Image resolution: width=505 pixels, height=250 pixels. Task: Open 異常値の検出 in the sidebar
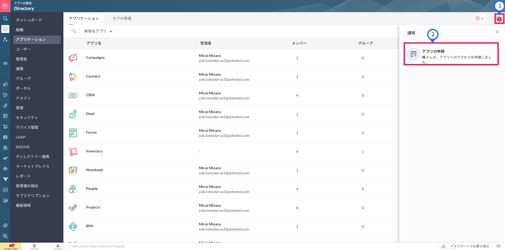click(37, 186)
